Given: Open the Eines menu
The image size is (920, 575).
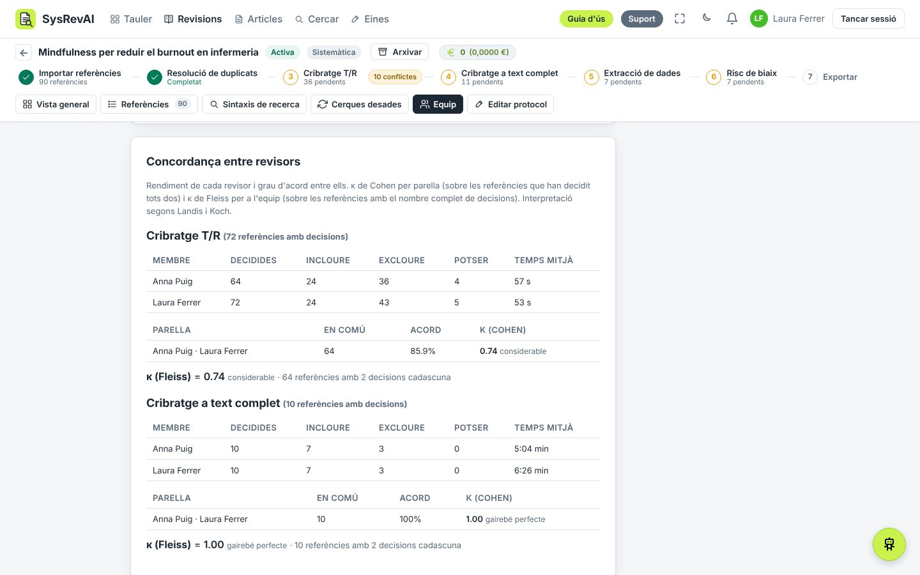Looking at the screenshot, I should [370, 19].
